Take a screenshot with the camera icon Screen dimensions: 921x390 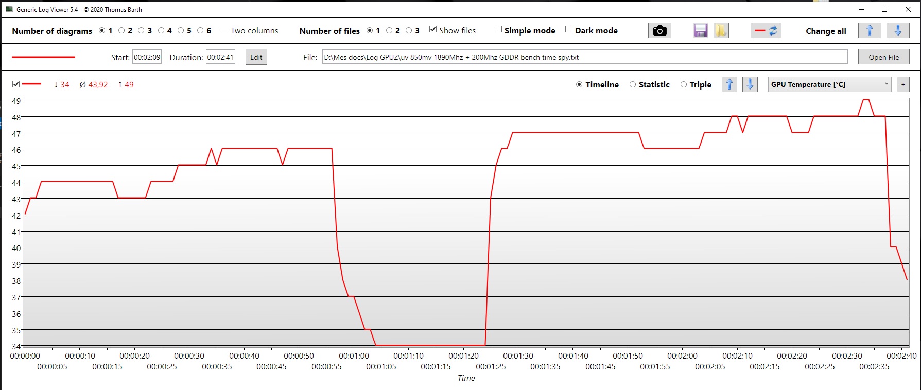(659, 31)
